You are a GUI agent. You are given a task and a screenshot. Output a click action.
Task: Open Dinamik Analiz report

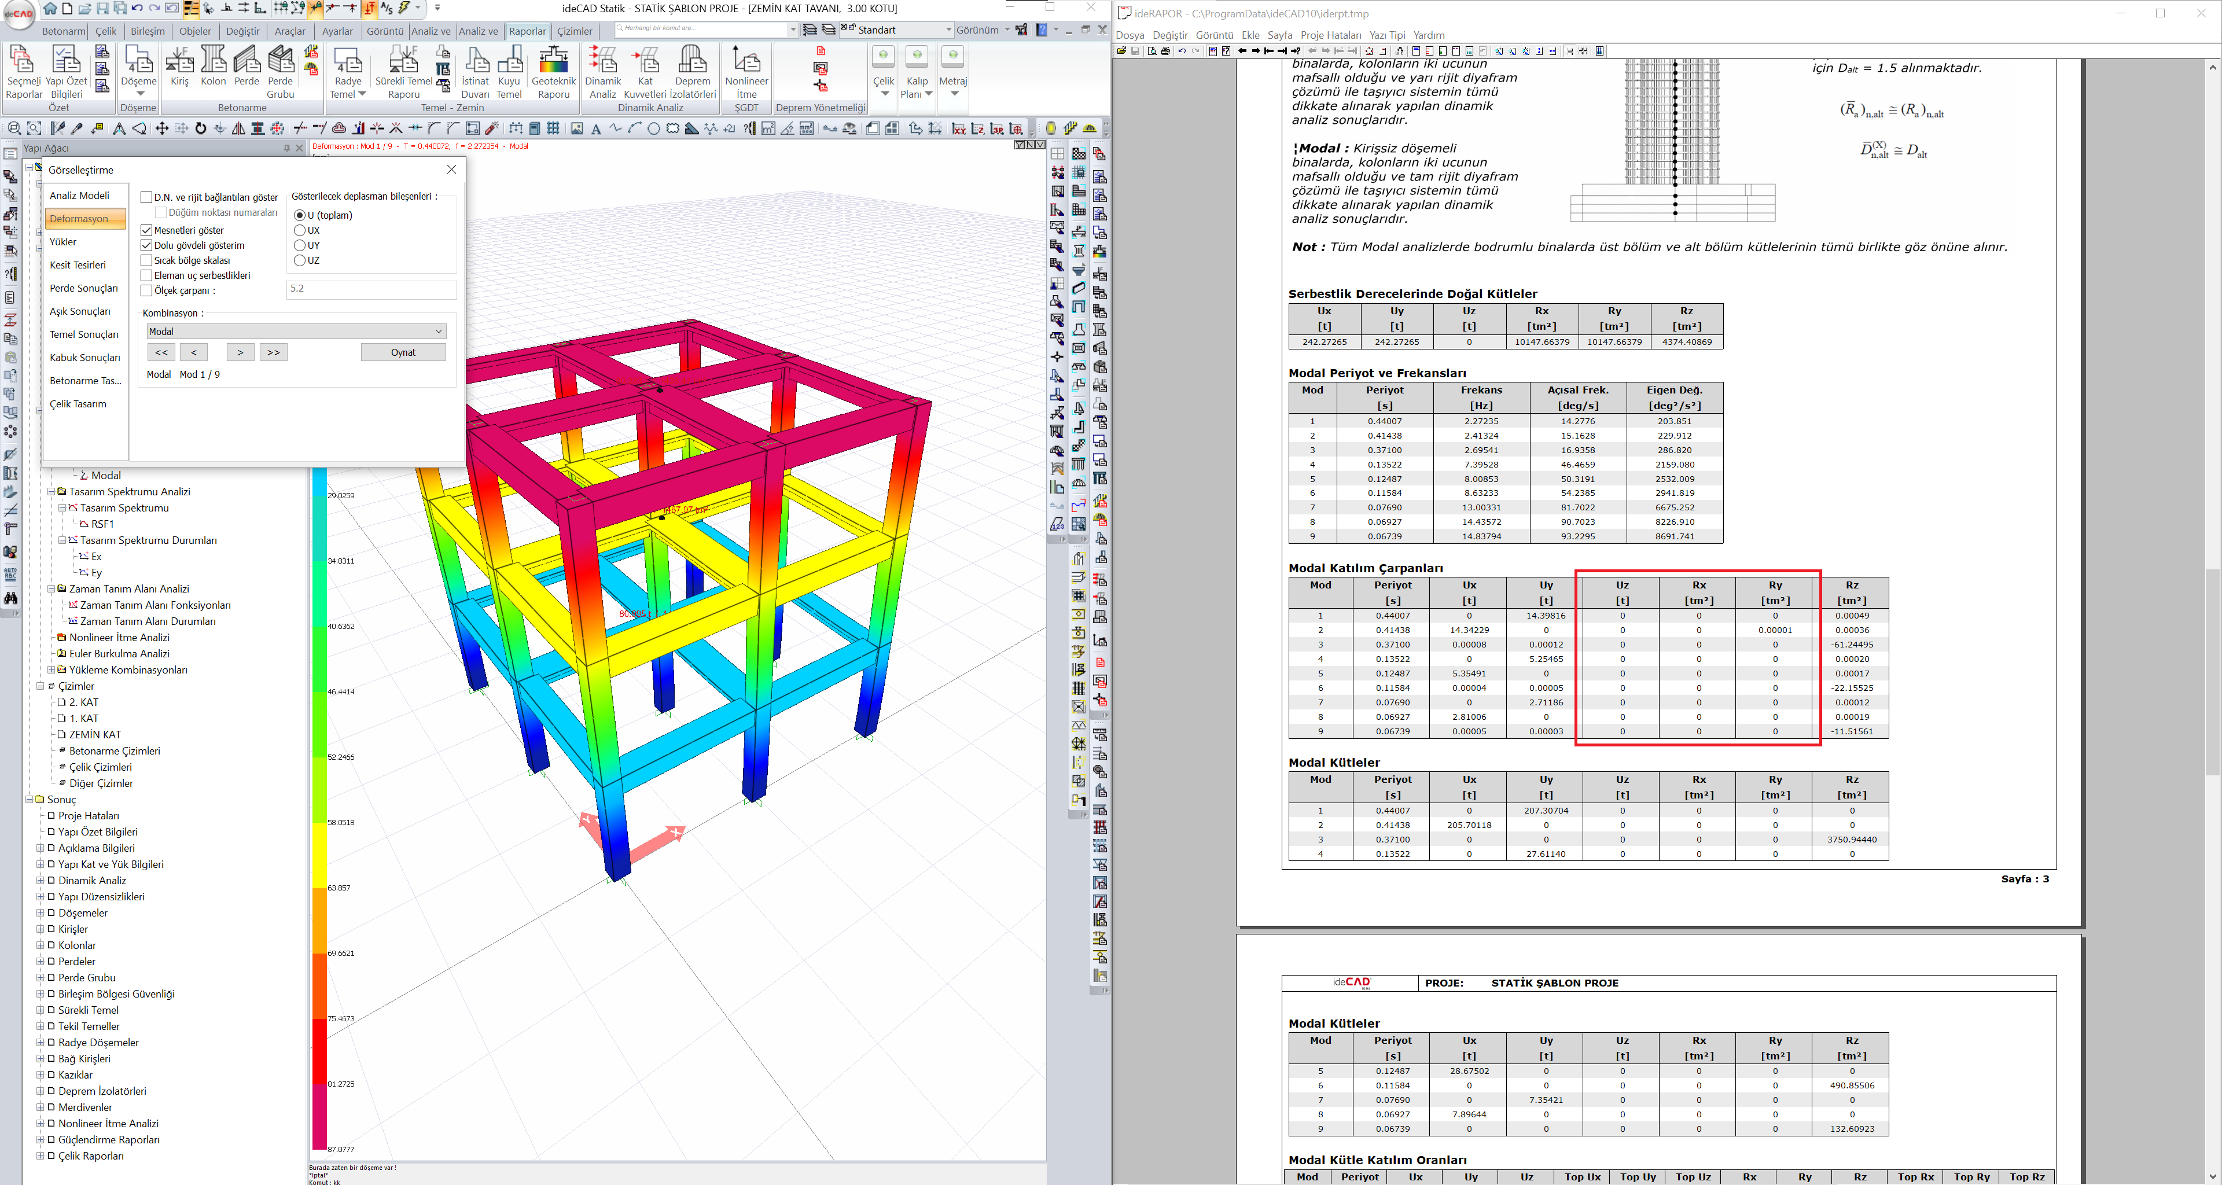click(x=603, y=72)
